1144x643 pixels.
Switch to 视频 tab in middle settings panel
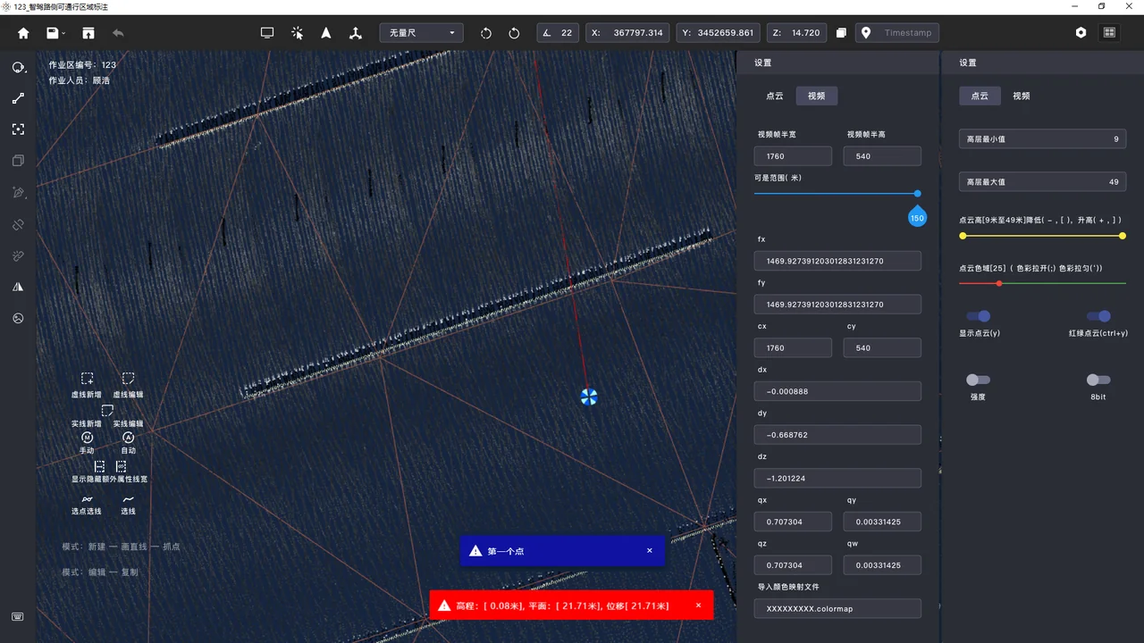click(x=816, y=96)
